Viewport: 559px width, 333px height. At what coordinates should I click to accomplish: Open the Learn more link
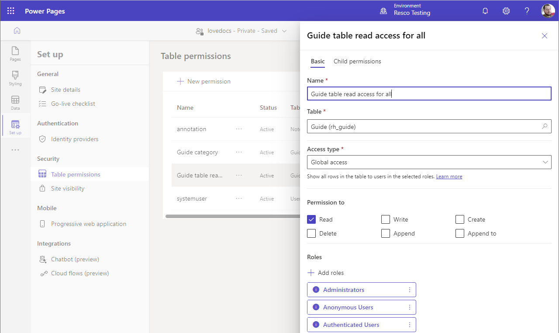[x=449, y=177]
